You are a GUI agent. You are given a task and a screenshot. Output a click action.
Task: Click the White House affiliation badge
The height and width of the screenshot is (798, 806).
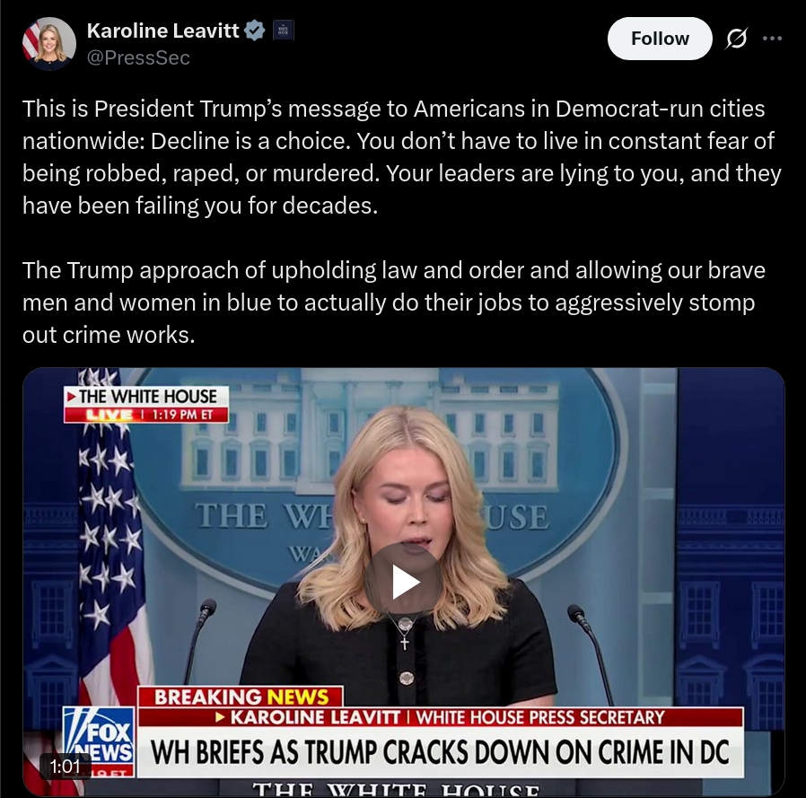[x=283, y=31]
